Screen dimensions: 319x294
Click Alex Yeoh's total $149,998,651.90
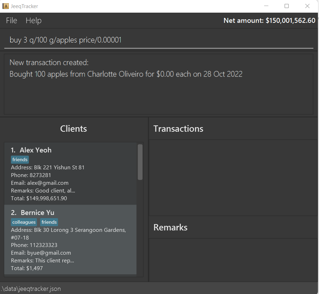(x=39, y=198)
